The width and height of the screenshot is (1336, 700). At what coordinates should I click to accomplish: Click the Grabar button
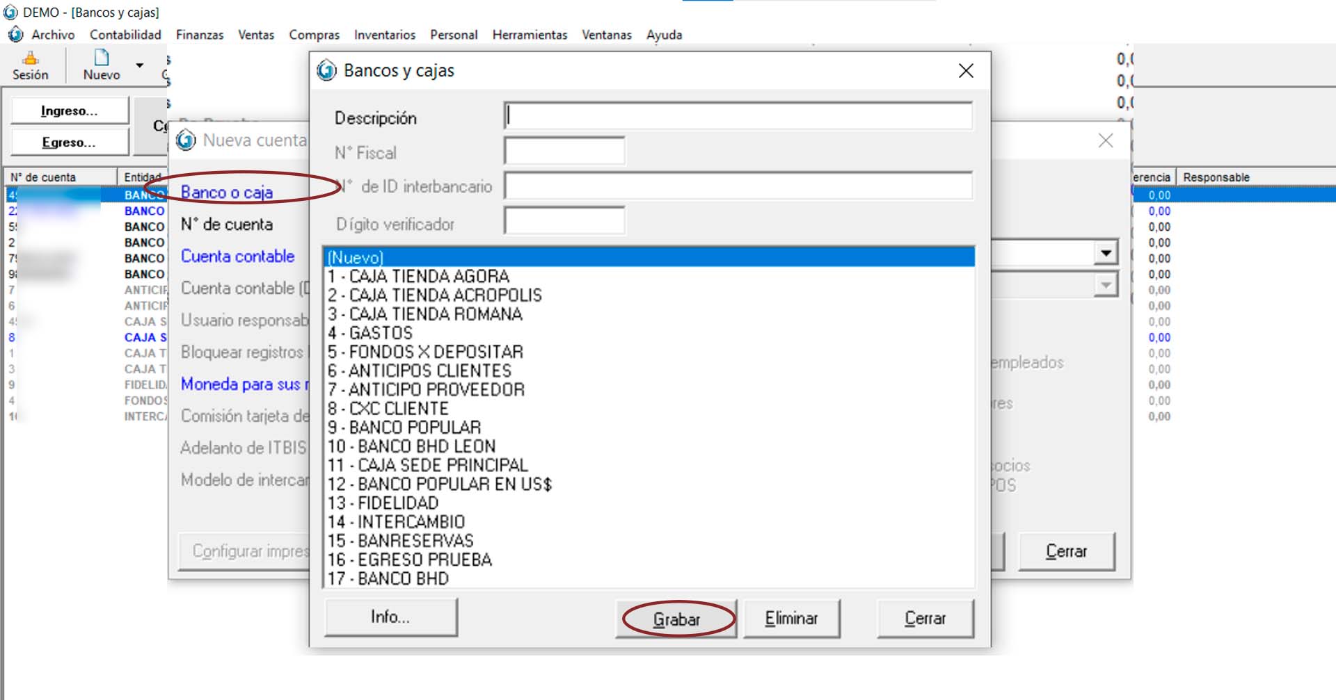click(x=676, y=619)
